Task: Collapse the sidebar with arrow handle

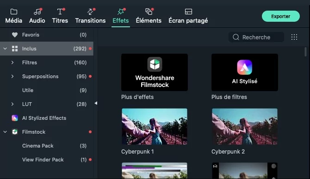Action: point(96,103)
